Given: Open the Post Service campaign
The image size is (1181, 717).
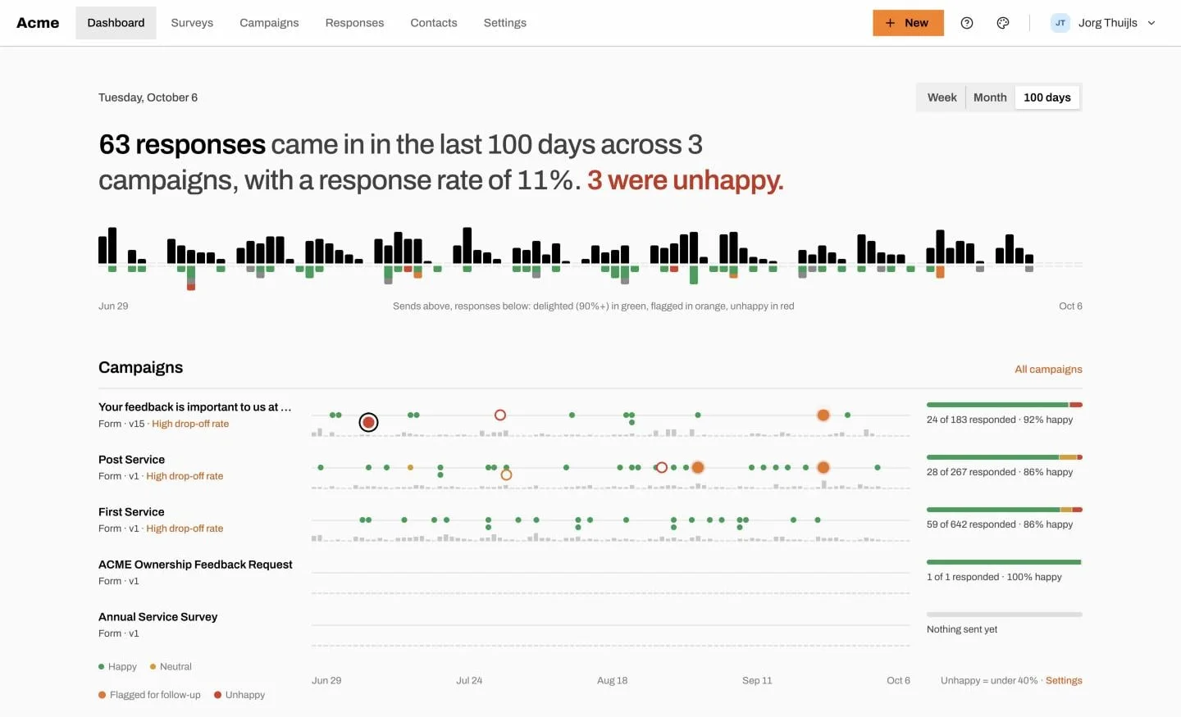Looking at the screenshot, I should coord(131,460).
